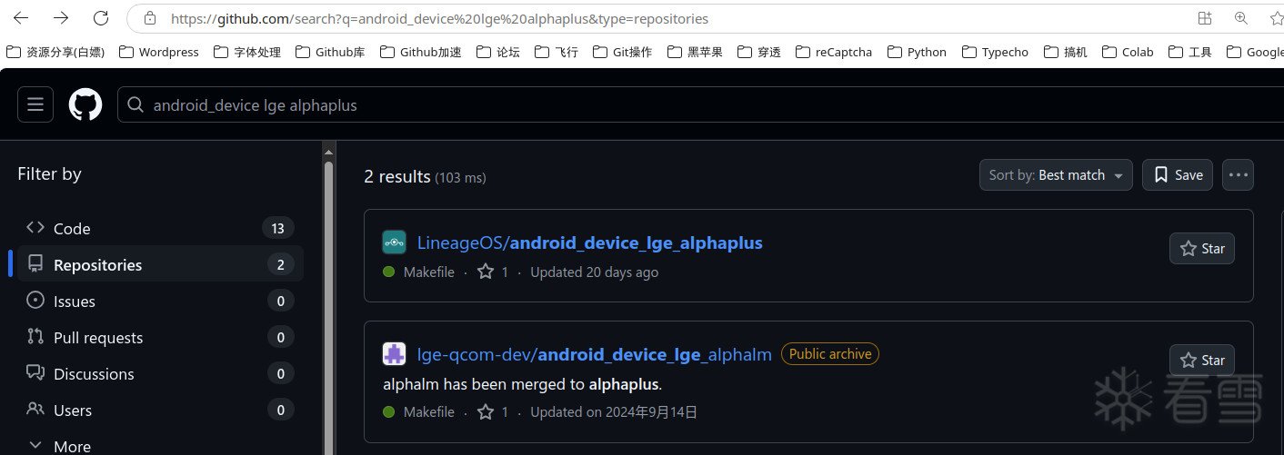Screen dimensions: 1284x455
Task: Click the three-dot more options button
Action: point(1238,175)
